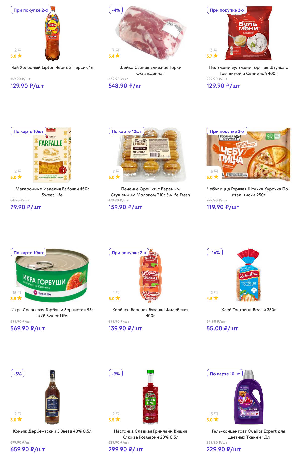Viewport: 299px width, 456px height.
Task: Click the -16% discount badge on toast bread
Action: 215,252
